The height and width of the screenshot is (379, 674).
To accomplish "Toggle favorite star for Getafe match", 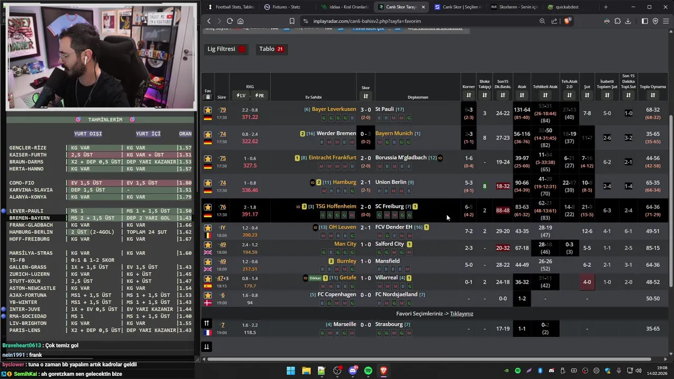I will tap(208, 278).
